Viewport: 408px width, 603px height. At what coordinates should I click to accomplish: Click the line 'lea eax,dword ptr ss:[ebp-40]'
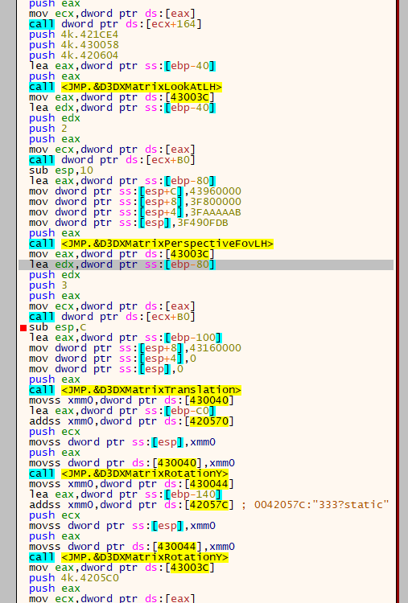point(122,66)
